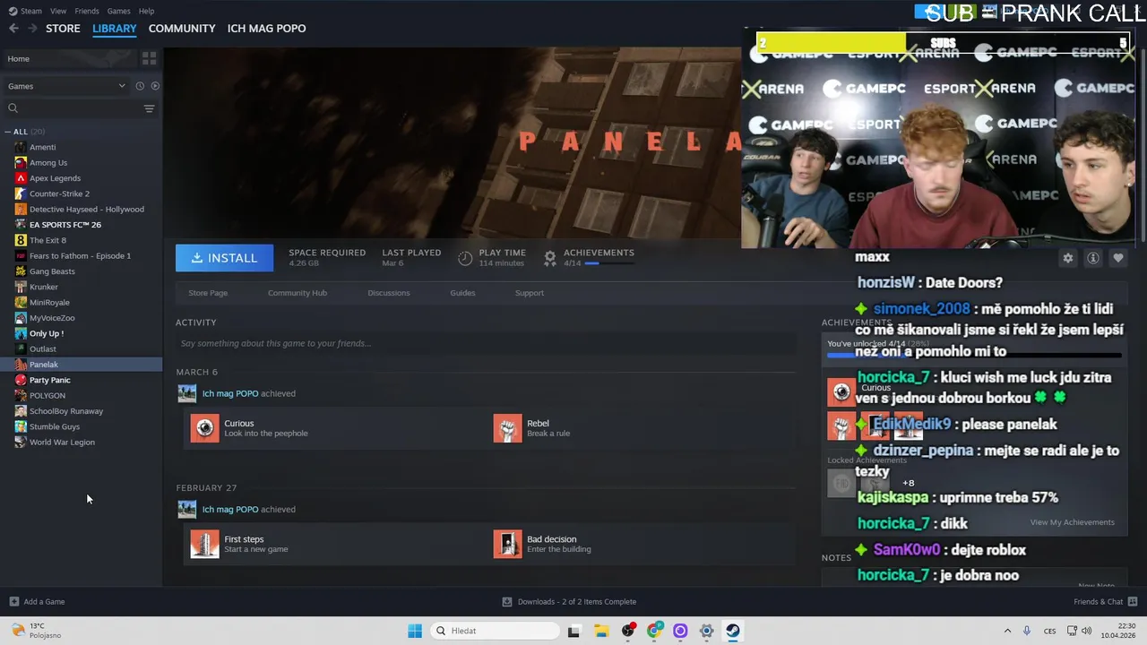Open the Games menu
Viewport: 1147px width, 645px height.
coord(118,11)
